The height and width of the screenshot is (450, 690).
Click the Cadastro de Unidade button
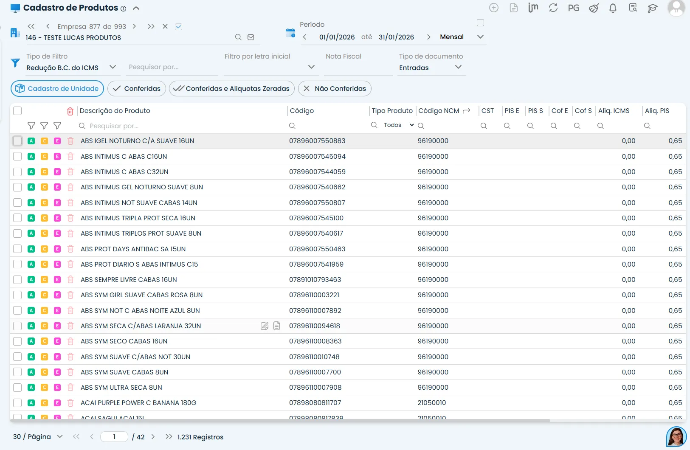[57, 89]
